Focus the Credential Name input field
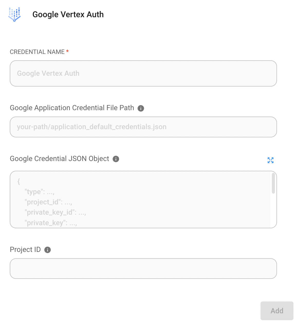This screenshot has width=296, height=322. (143, 73)
